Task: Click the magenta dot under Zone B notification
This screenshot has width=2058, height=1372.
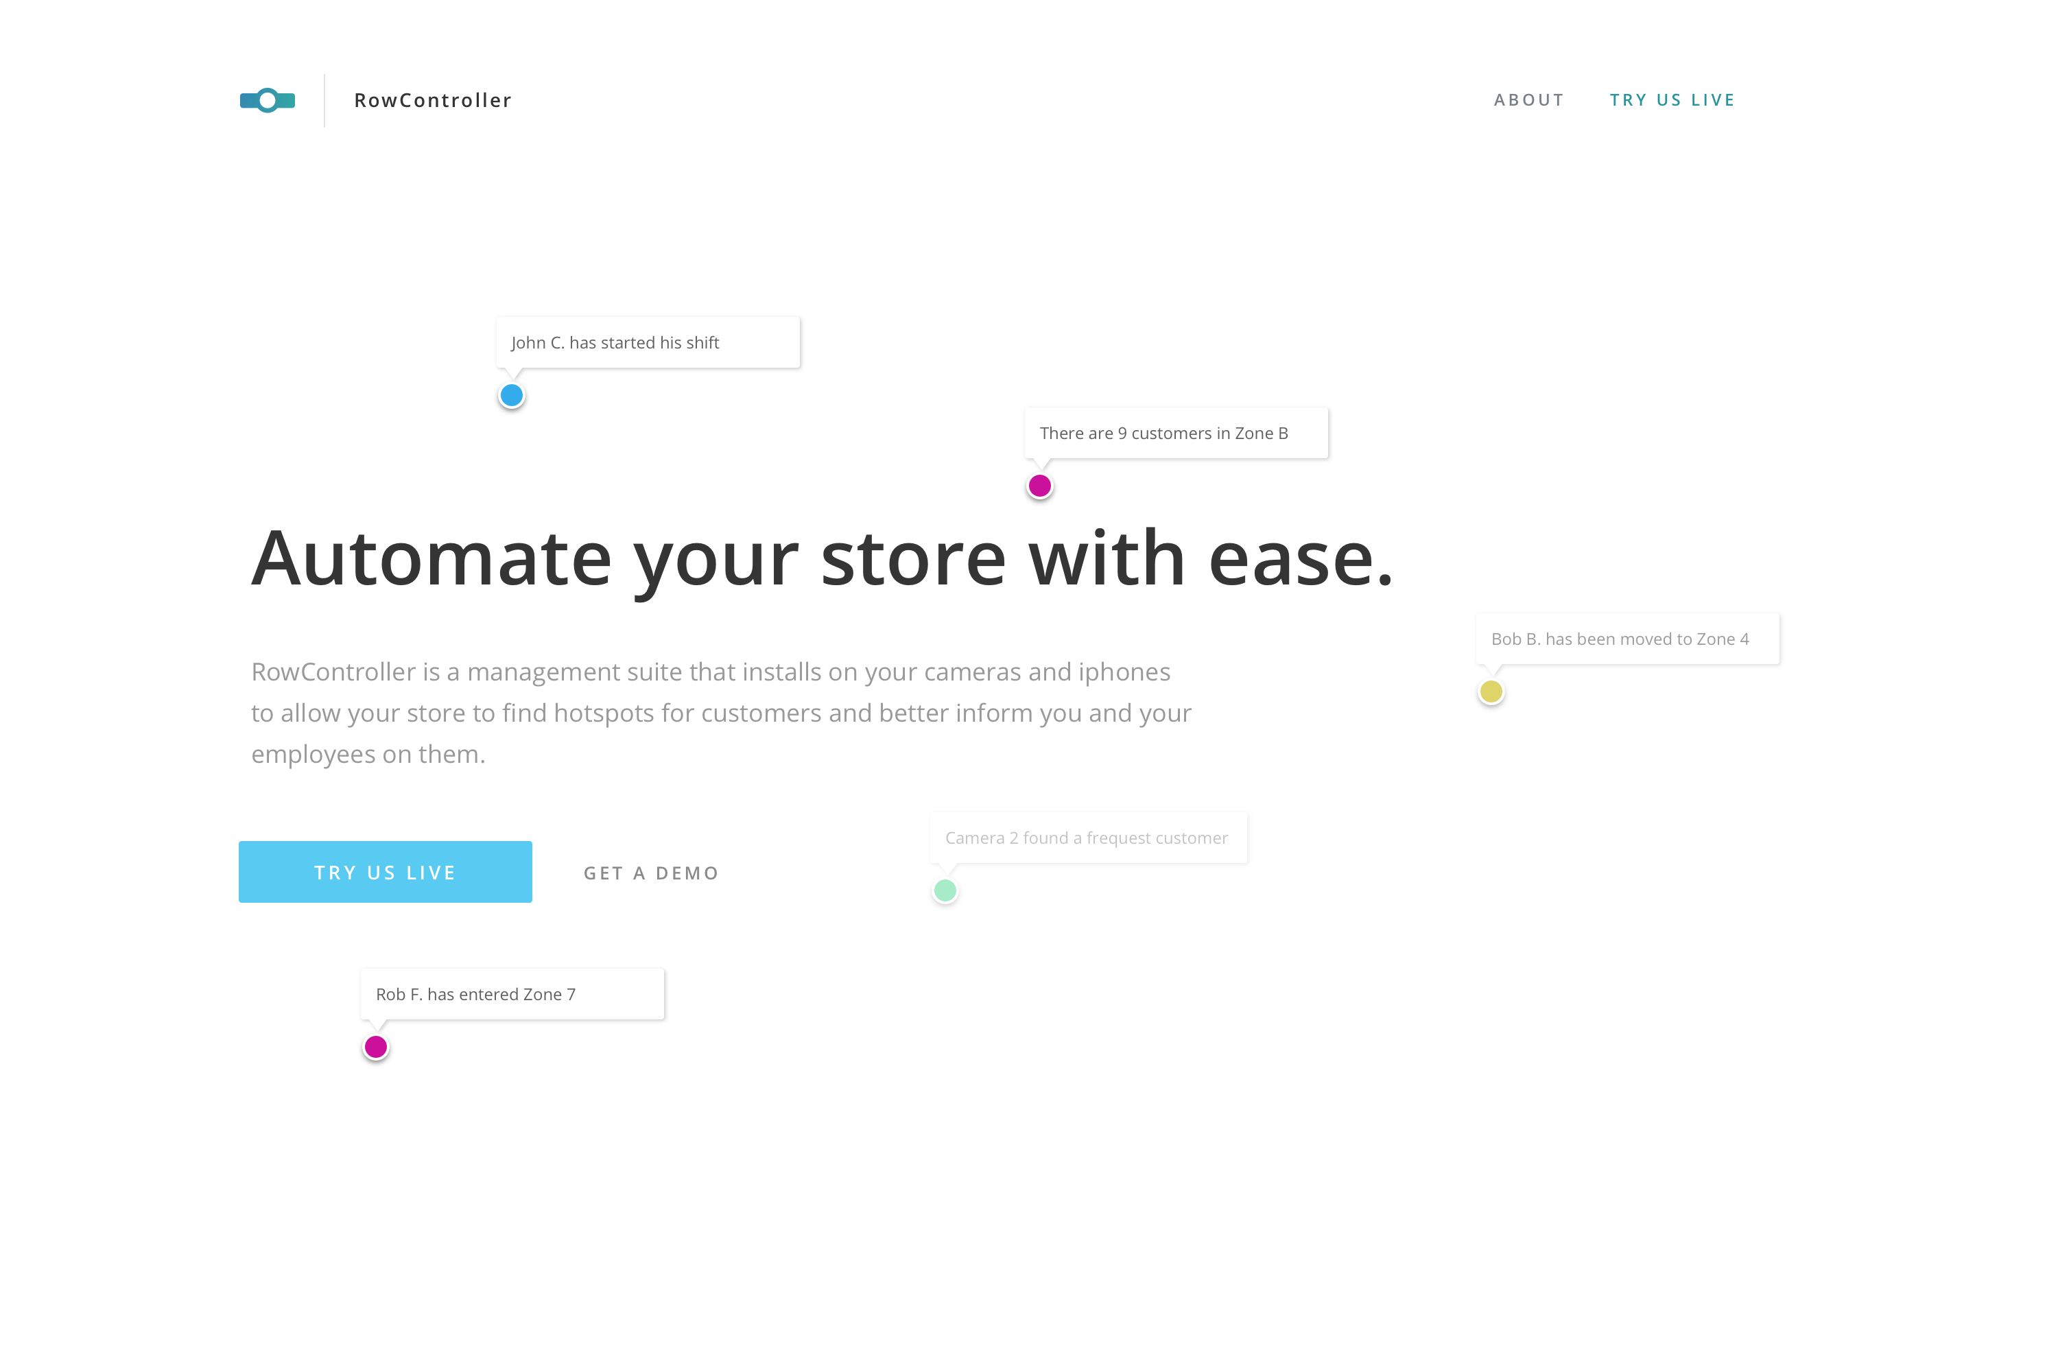Action: [1039, 486]
